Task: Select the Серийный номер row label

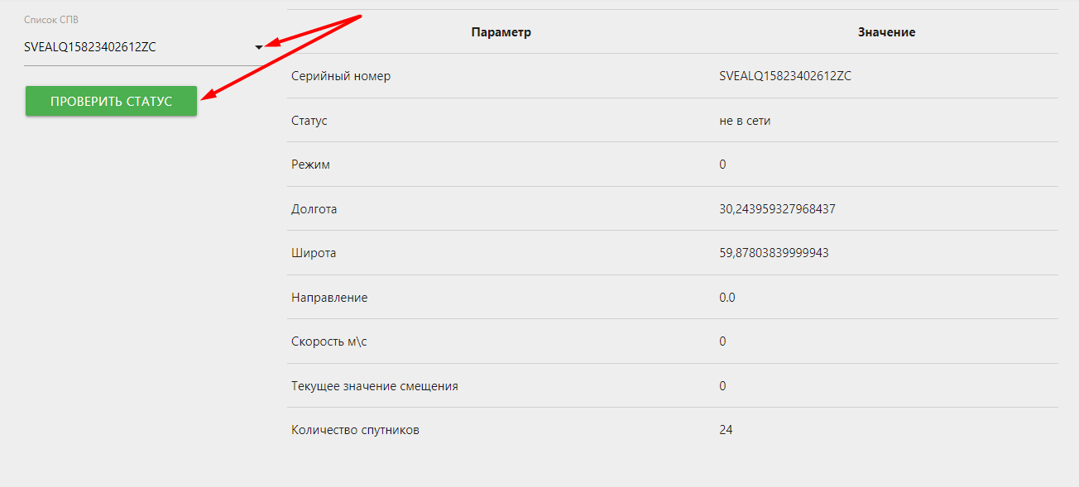Action: (341, 76)
